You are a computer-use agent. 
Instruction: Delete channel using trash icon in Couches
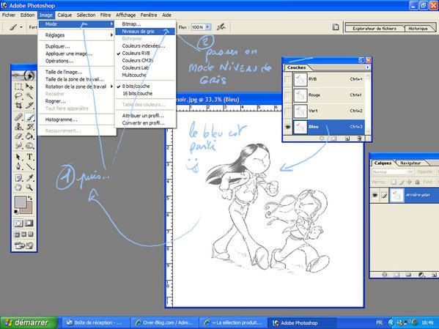[359, 138]
